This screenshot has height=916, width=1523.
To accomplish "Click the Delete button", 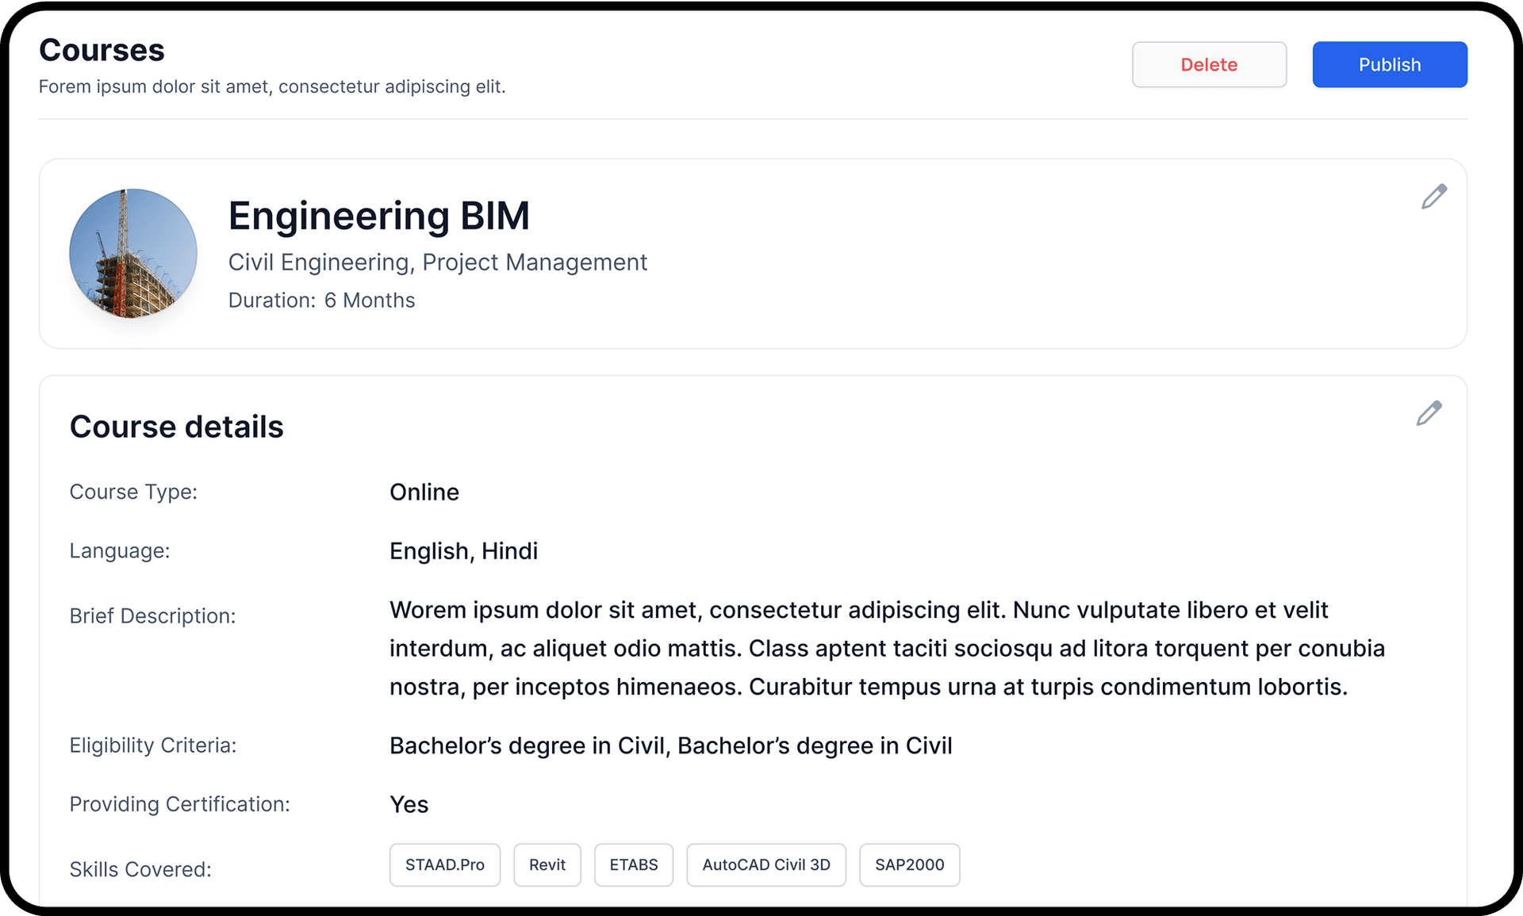I will tap(1209, 64).
